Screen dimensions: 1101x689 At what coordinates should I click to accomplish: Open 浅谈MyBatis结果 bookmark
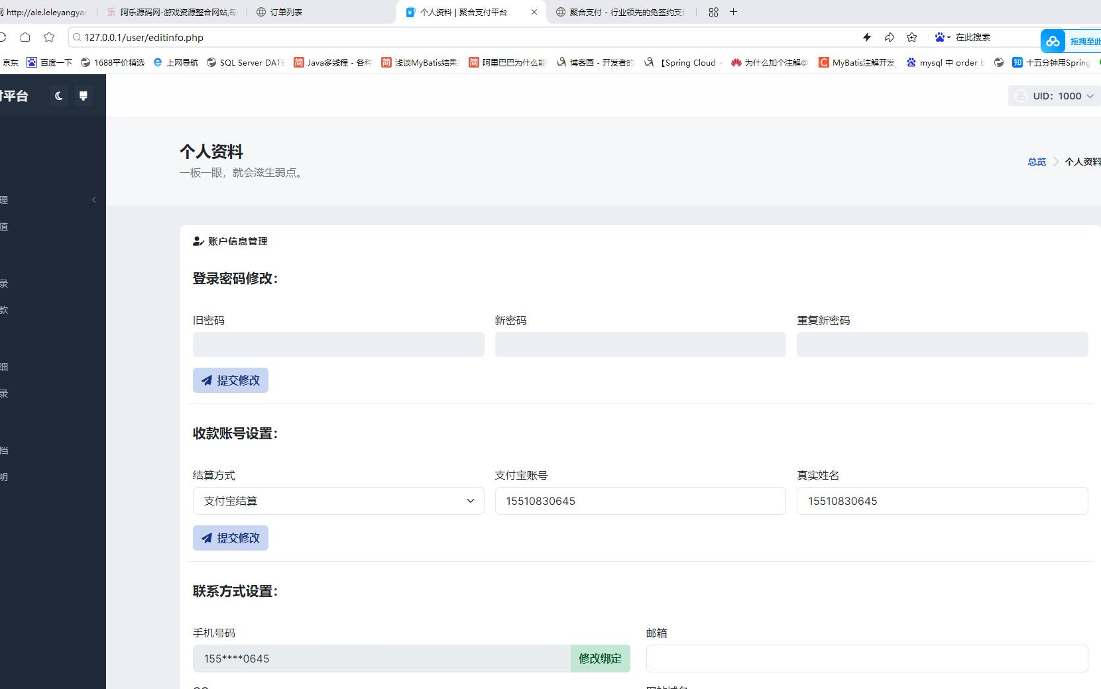coord(420,62)
